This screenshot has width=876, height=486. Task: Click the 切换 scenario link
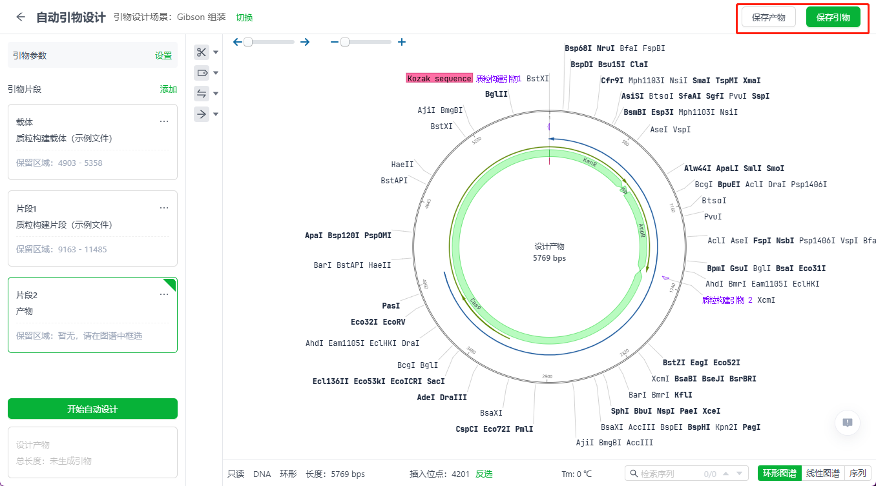click(244, 17)
